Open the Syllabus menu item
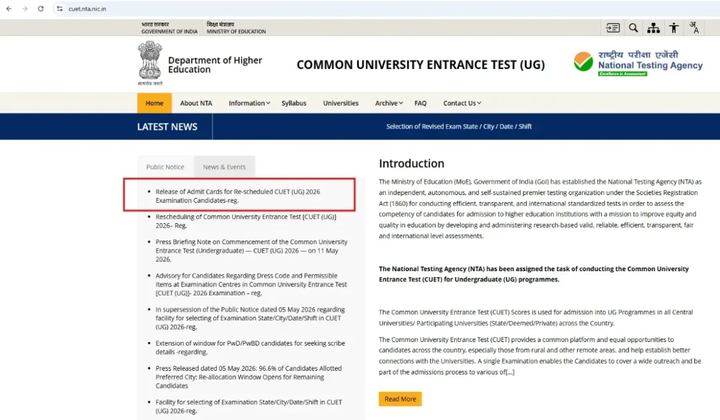Screen dimensions: 720x420 pyautogui.click(x=294, y=103)
